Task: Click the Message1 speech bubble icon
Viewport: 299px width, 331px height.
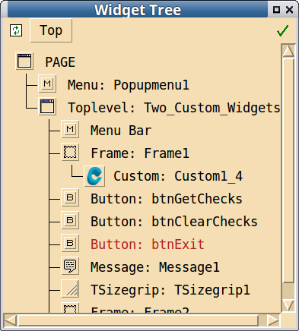Action: coord(70,266)
